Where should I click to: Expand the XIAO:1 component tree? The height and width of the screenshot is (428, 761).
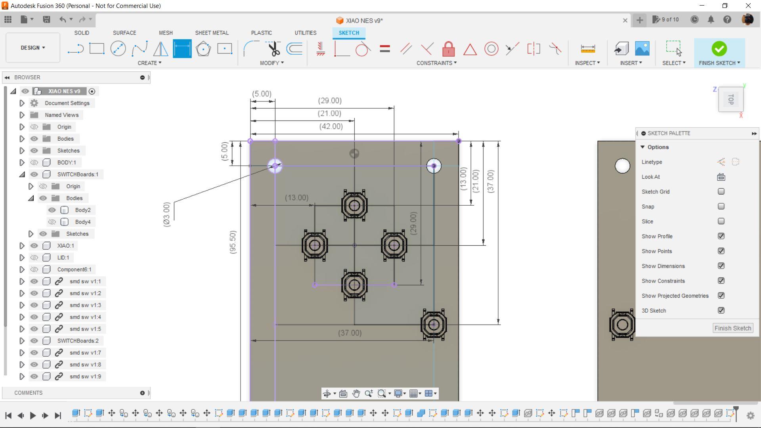tap(21, 246)
